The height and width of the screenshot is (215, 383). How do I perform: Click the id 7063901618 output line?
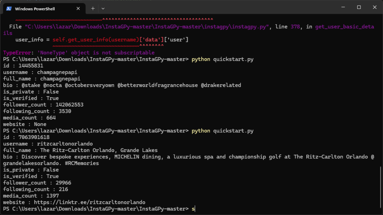[26, 137]
